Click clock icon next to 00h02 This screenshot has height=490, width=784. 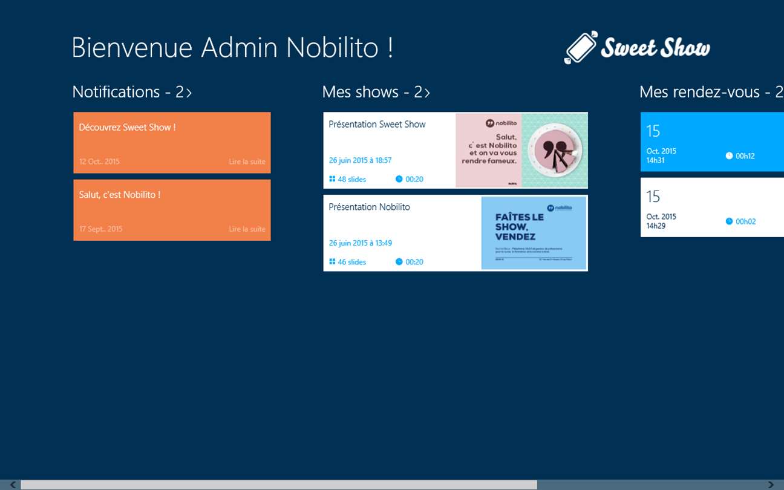pyautogui.click(x=729, y=221)
